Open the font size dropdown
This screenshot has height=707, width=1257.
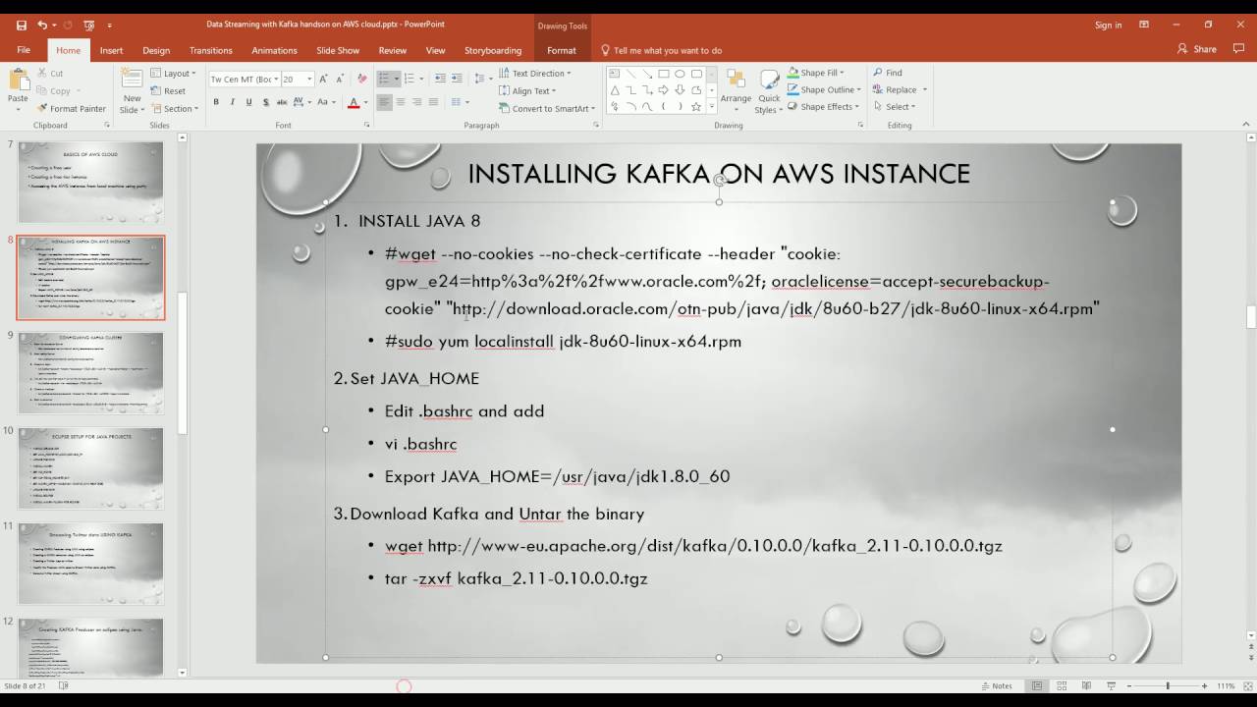click(309, 79)
